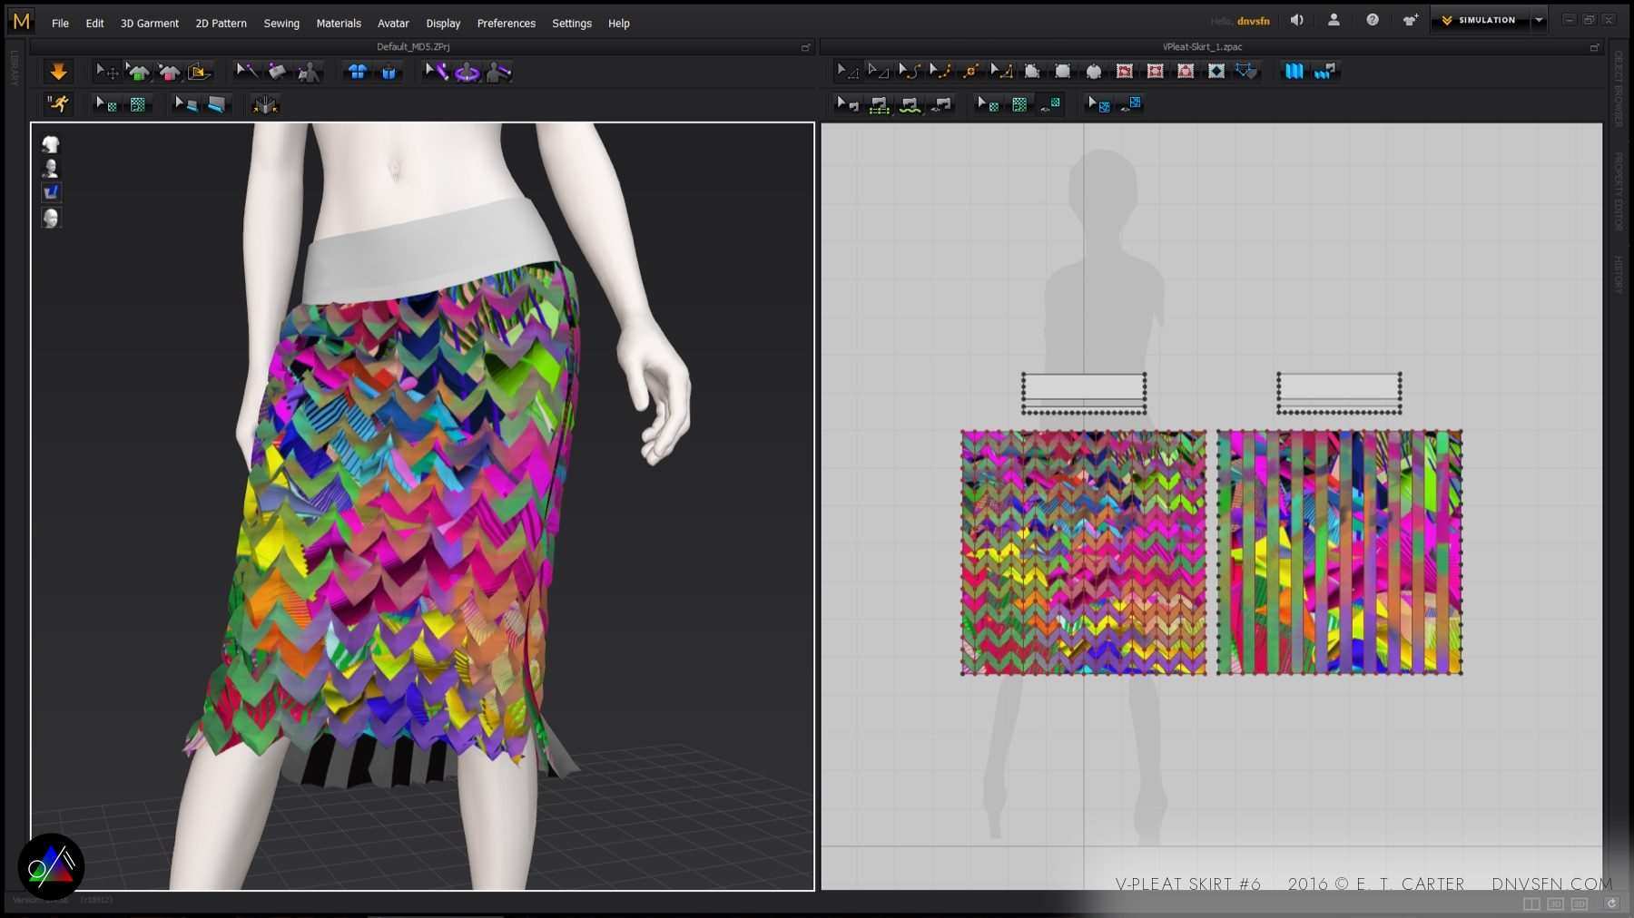The image size is (1634, 918).
Task: Open the 3D Garment menu
Action: pyautogui.click(x=150, y=23)
